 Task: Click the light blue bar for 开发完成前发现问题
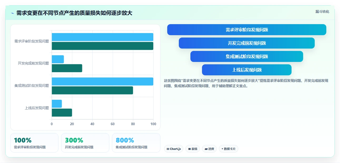coord(58,59)
